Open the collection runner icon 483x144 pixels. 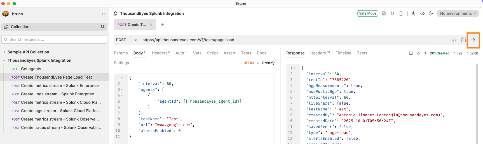pyautogui.click(x=413, y=13)
